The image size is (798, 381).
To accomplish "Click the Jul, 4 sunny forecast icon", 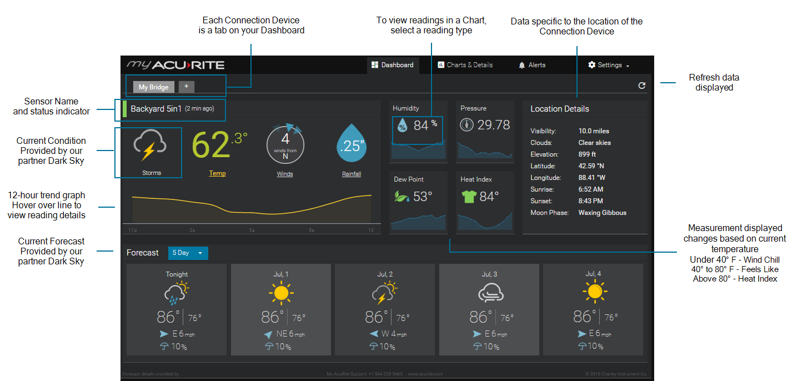I will click(x=594, y=292).
